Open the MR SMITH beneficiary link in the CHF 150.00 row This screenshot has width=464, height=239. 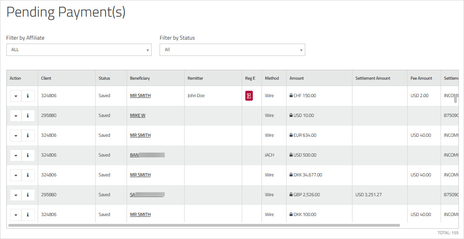[x=140, y=96]
